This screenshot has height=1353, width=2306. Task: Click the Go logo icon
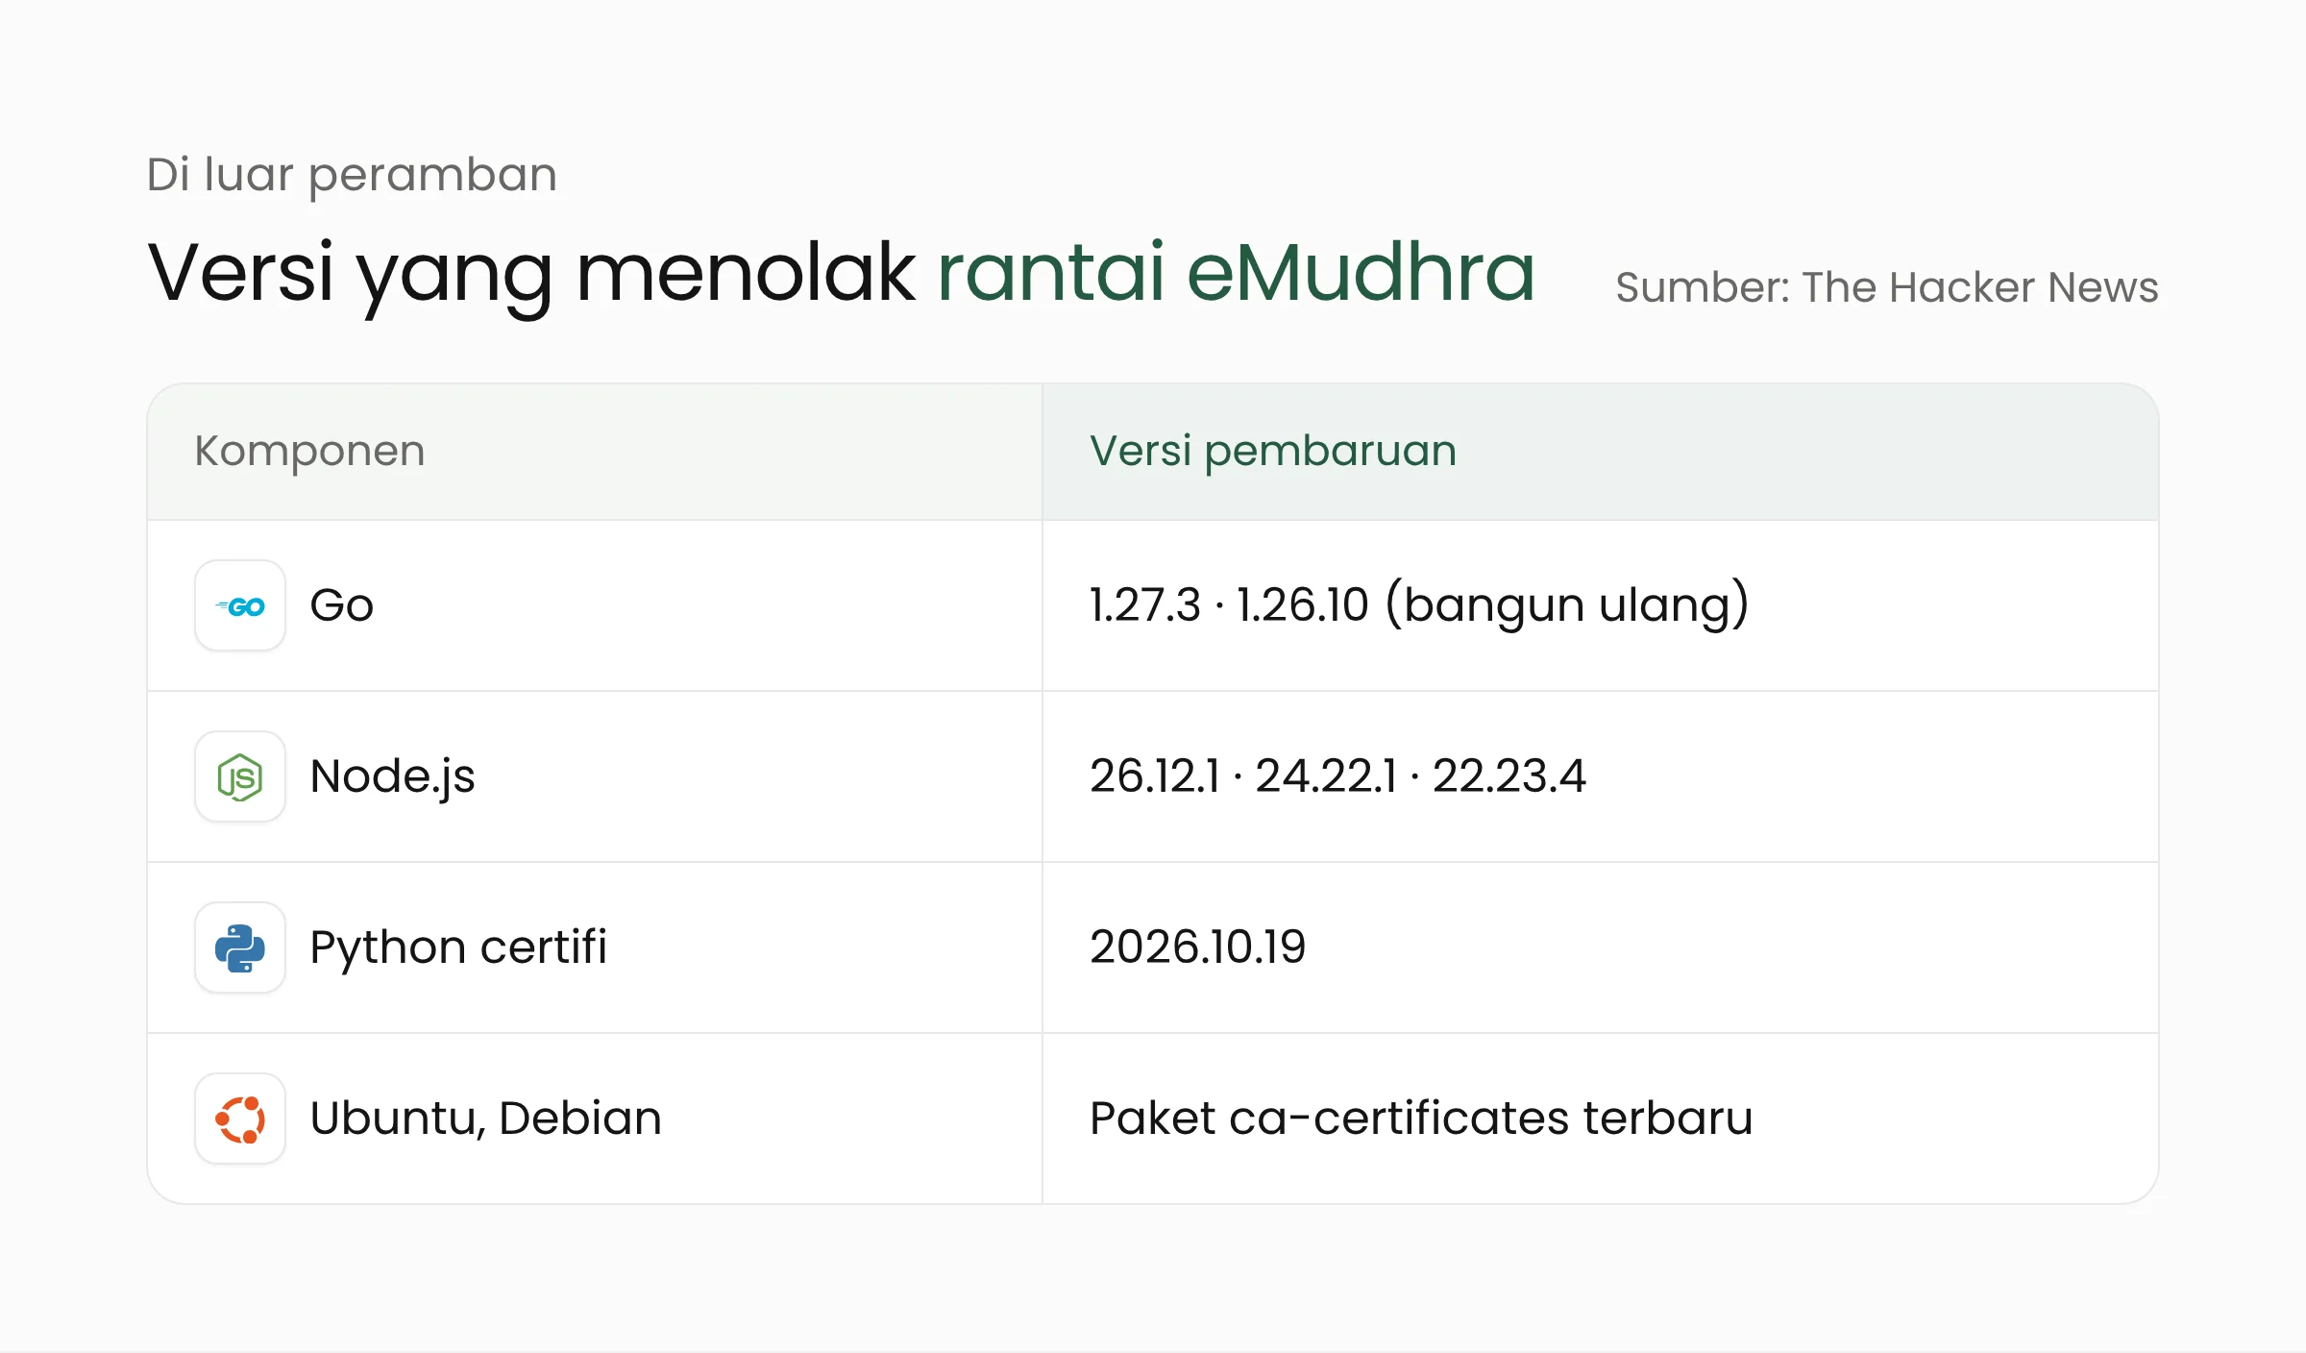pos(240,606)
